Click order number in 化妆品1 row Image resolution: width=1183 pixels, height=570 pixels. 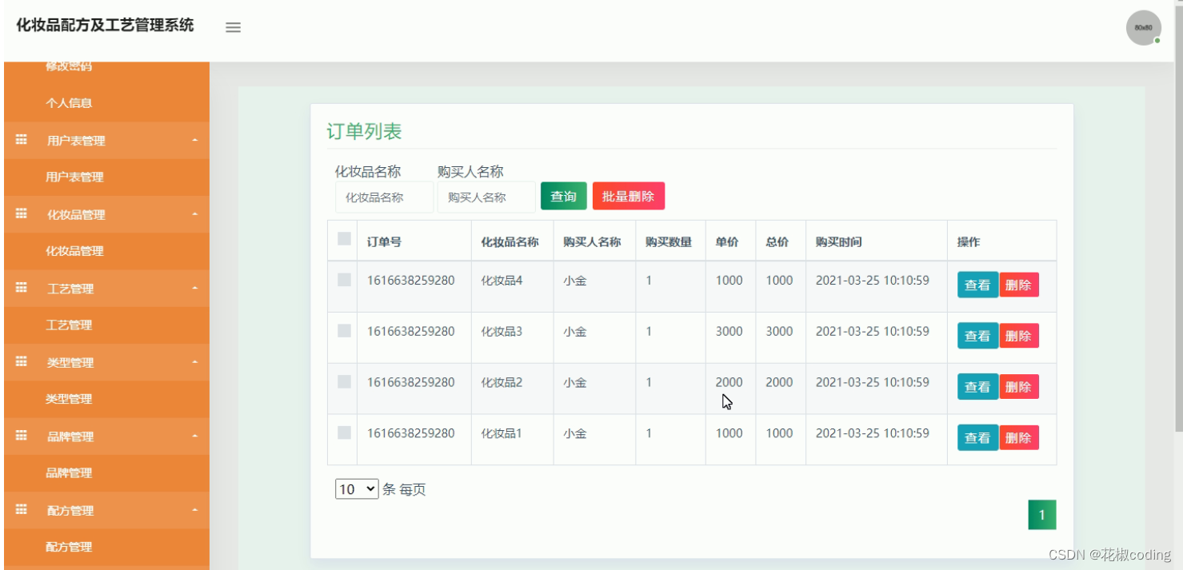point(411,433)
